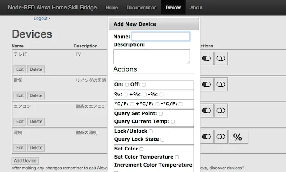
Task: Click the -% action icon for 照明 row
Action: pyautogui.click(x=238, y=137)
